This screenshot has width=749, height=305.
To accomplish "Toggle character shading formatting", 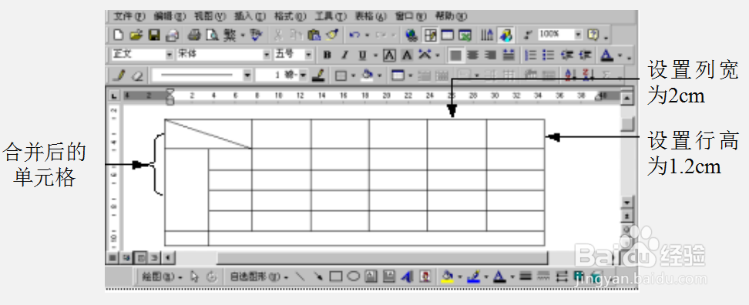I will (x=407, y=55).
